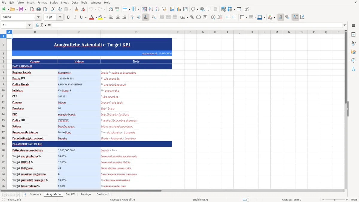
Task: Open font color dropdown arrow
Action: point(96,17)
